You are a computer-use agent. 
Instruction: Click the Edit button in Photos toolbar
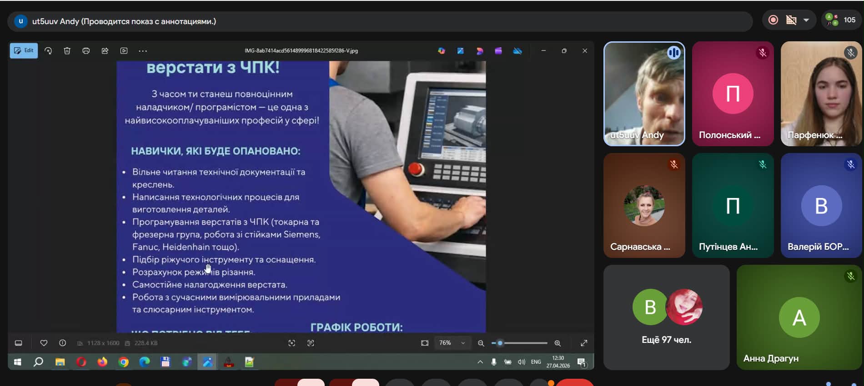pos(24,51)
